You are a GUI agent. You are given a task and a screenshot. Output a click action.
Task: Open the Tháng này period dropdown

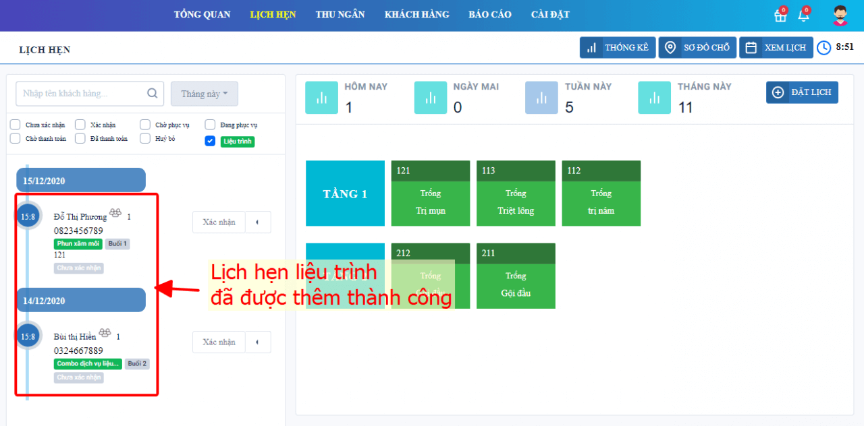(x=204, y=94)
